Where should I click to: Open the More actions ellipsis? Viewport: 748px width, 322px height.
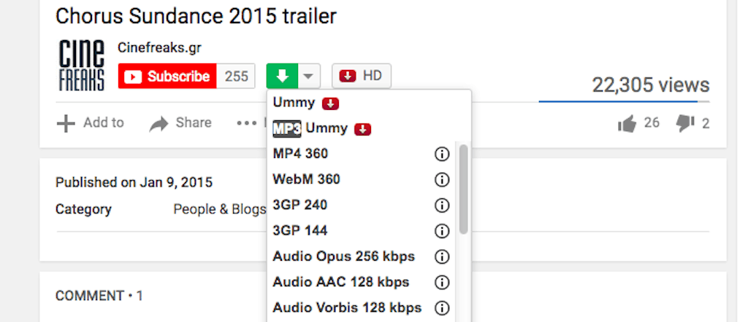click(x=247, y=123)
